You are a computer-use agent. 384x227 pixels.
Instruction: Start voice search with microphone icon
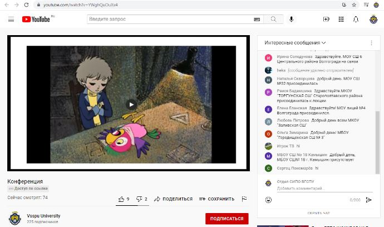pos(291,19)
